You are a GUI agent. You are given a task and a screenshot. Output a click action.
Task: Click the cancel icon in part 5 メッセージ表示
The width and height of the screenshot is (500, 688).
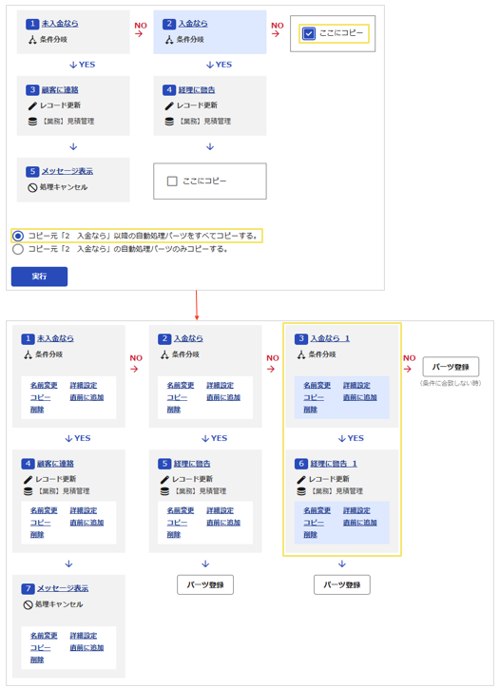[32, 187]
